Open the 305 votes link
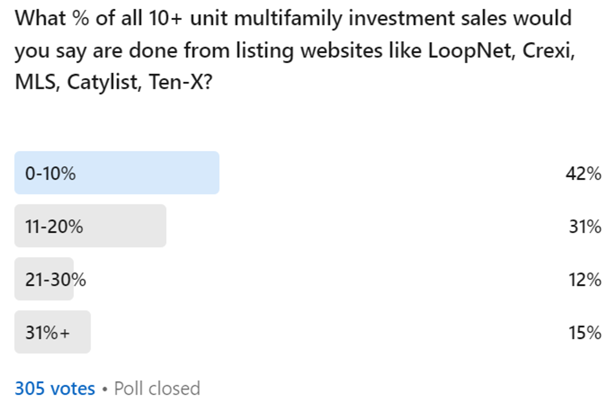Viewport: 616px width, 403px height. tap(55, 389)
